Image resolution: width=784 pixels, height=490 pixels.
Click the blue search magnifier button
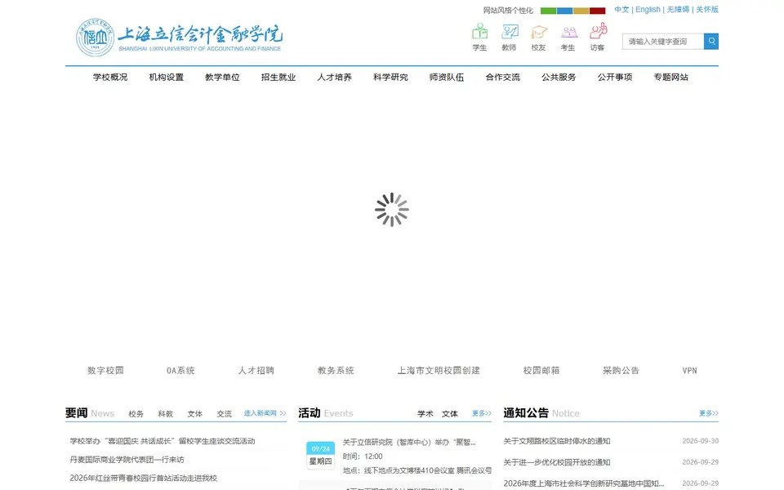pyautogui.click(x=711, y=42)
